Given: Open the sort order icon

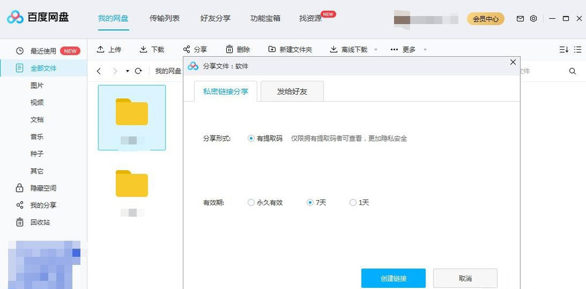Looking at the screenshot, I should tap(564, 49).
